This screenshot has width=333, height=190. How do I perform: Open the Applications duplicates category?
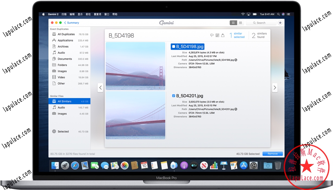tap(66, 40)
